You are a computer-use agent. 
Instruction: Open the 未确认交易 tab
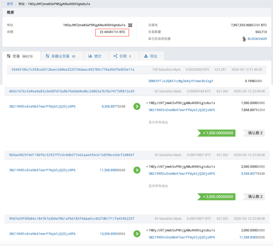[62, 56]
